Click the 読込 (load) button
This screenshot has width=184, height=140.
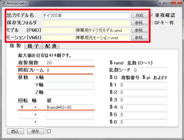(15, 131)
